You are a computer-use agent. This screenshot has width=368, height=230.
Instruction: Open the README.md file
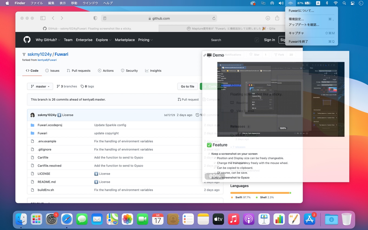(47, 182)
